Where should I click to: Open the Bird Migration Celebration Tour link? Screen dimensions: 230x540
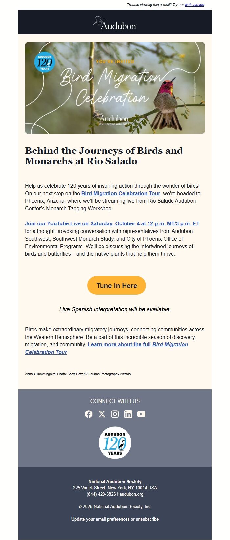click(x=121, y=193)
